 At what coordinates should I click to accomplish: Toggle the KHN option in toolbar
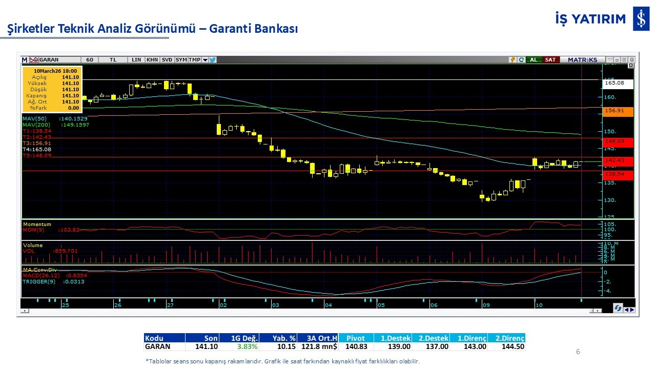click(152, 60)
